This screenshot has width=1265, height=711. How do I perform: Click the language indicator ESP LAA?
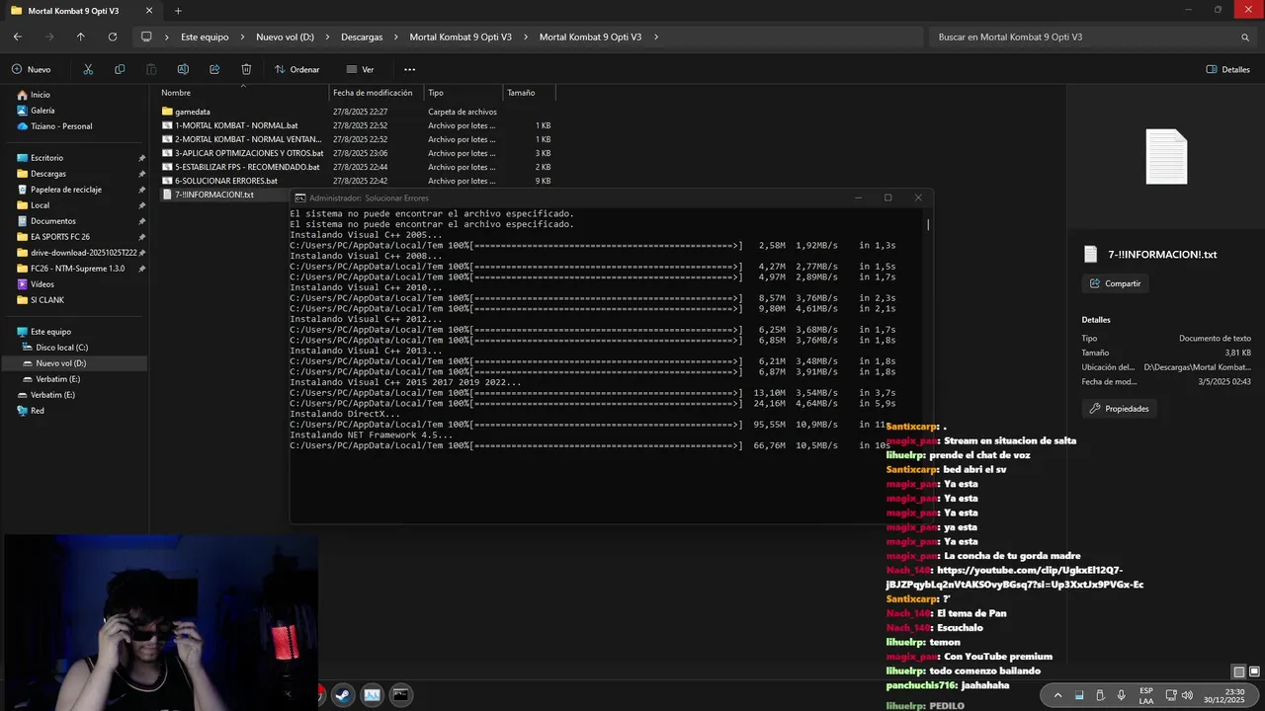click(x=1146, y=695)
